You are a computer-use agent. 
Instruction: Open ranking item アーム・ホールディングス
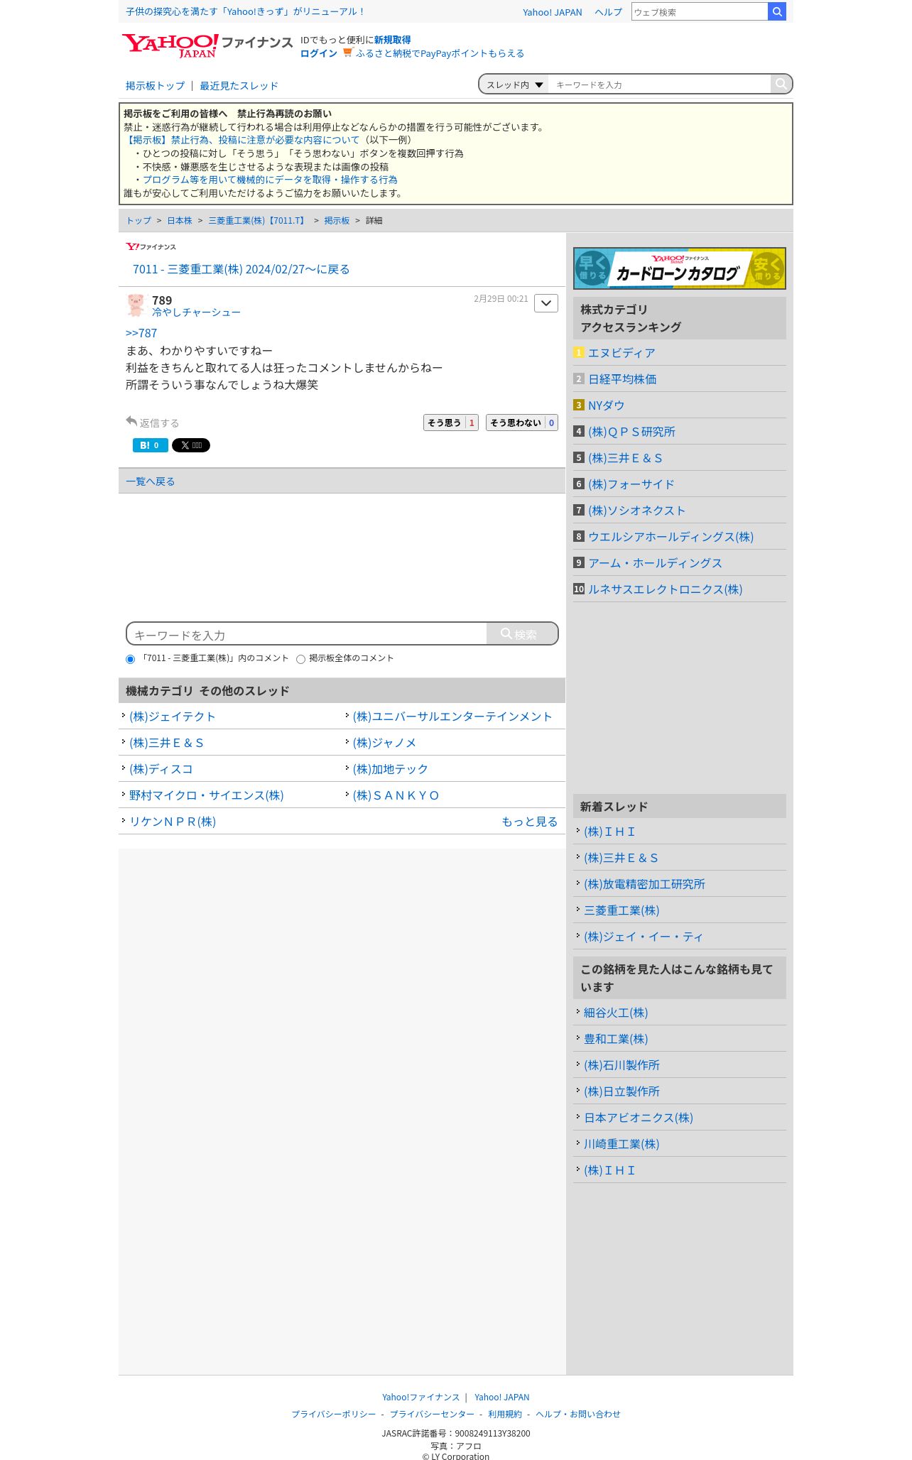[655, 563]
